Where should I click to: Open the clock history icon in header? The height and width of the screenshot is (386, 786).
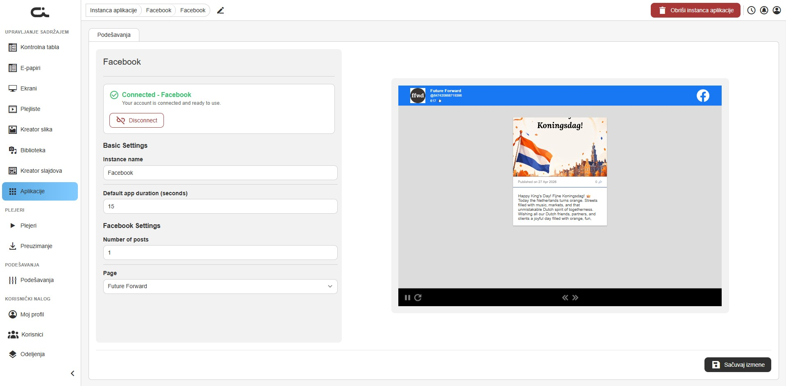click(751, 10)
